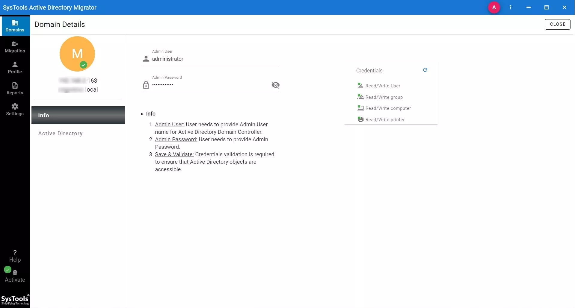575x308 pixels.
Task: Open the Settings section
Action: pos(15,110)
